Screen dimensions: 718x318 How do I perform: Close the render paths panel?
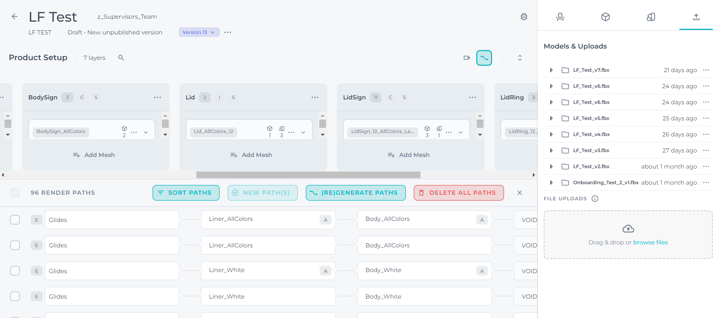pyautogui.click(x=519, y=193)
